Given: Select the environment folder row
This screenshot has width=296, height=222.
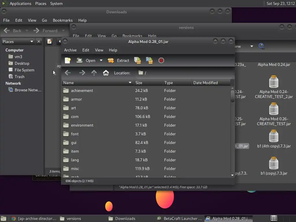Looking at the screenshot, I should 146,125.
